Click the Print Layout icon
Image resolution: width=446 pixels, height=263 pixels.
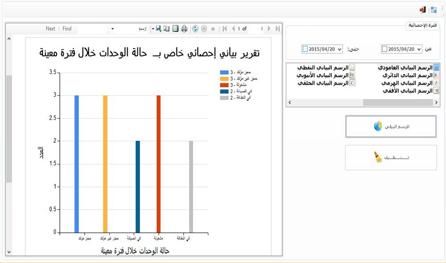(x=175, y=28)
